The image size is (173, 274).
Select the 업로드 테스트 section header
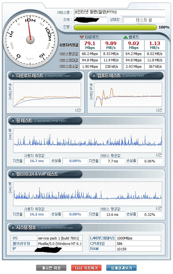[x=126, y=76]
